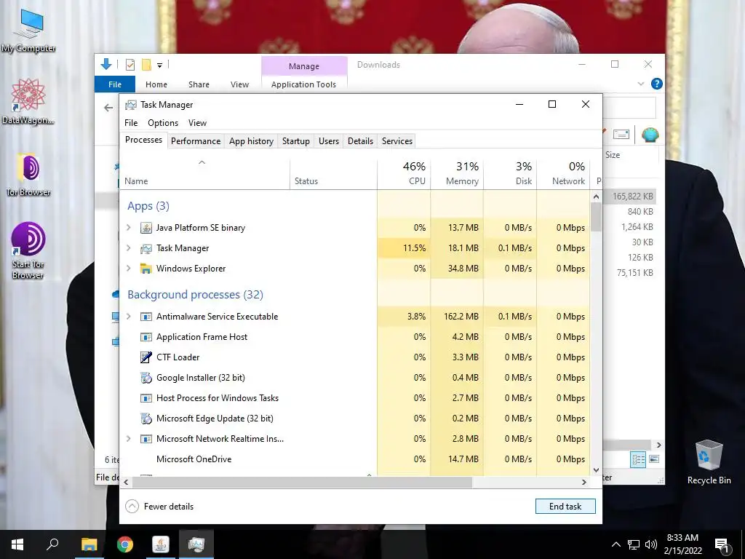Select the Google Installer process icon
This screenshot has height=559, width=745.
146,378
